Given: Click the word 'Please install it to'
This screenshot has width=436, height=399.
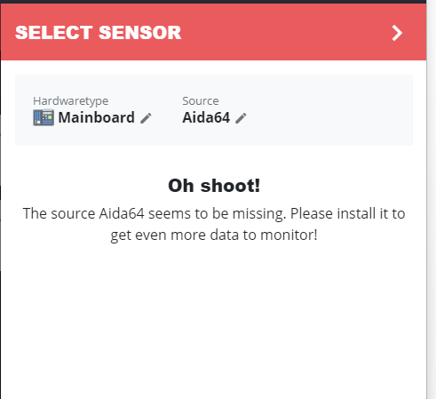Looking at the screenshot, I should 347,213.
